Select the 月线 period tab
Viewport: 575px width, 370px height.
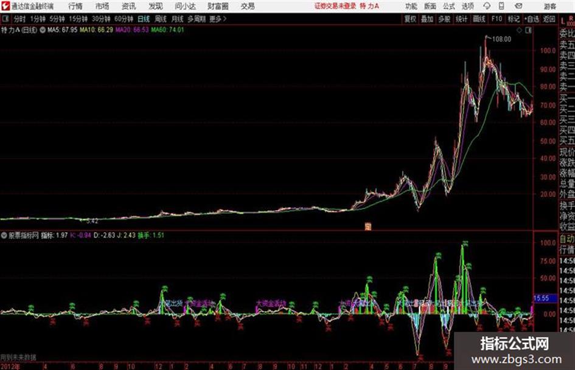(x=178, y=19)
